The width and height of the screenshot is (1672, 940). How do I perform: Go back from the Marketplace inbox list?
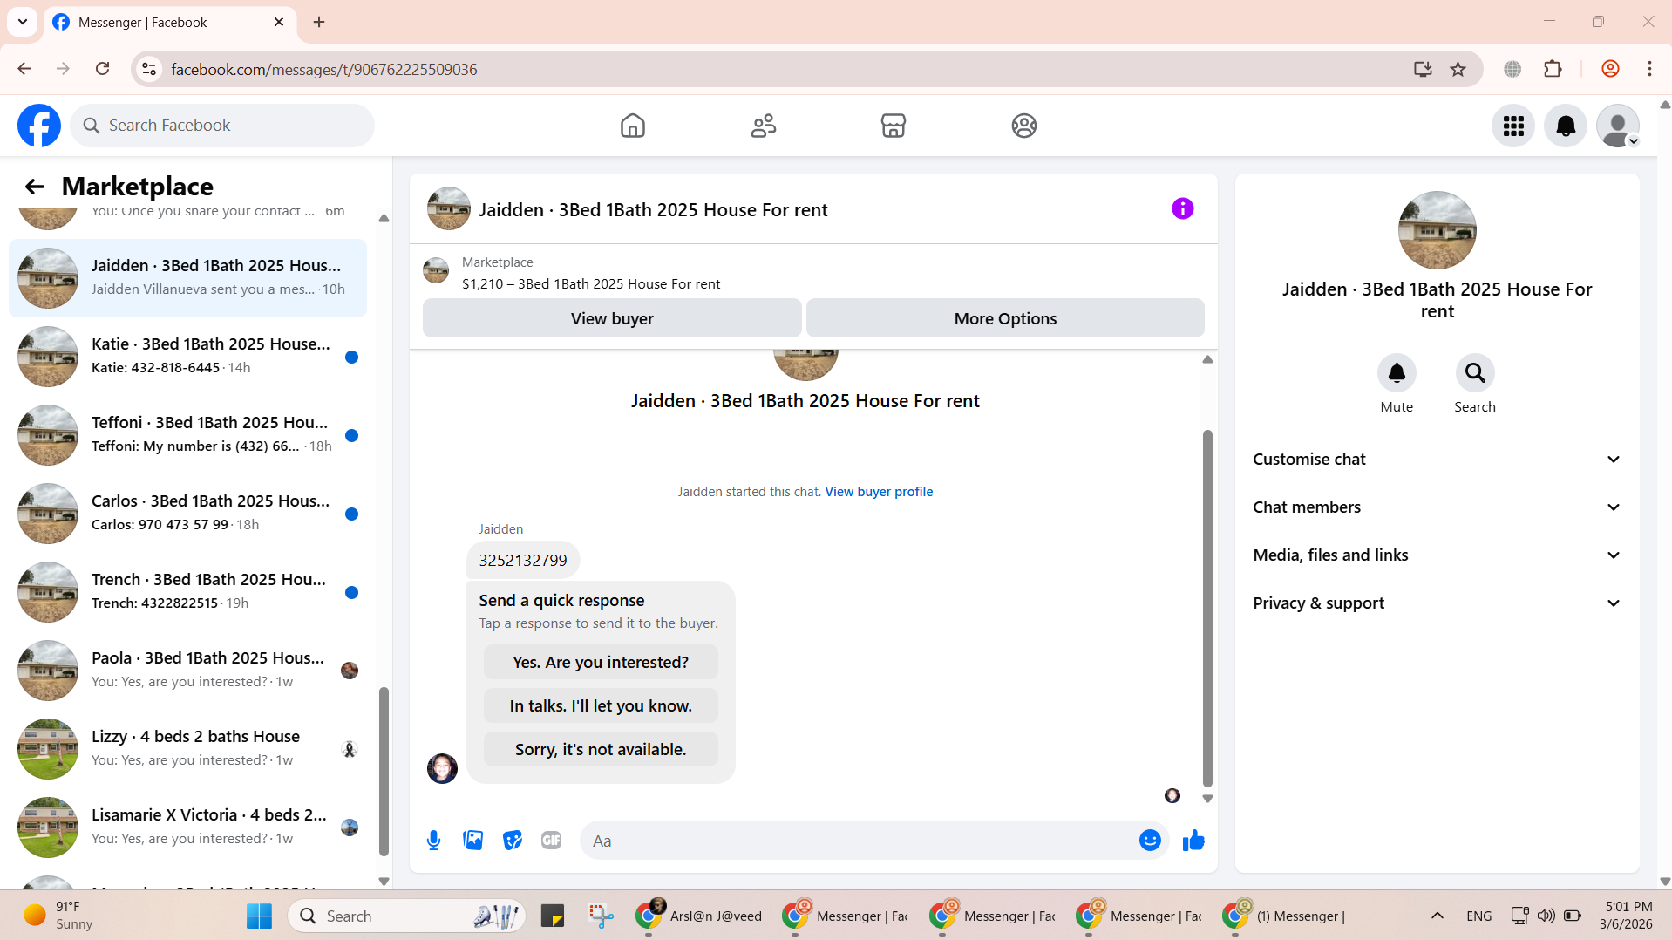click(35, 187)
